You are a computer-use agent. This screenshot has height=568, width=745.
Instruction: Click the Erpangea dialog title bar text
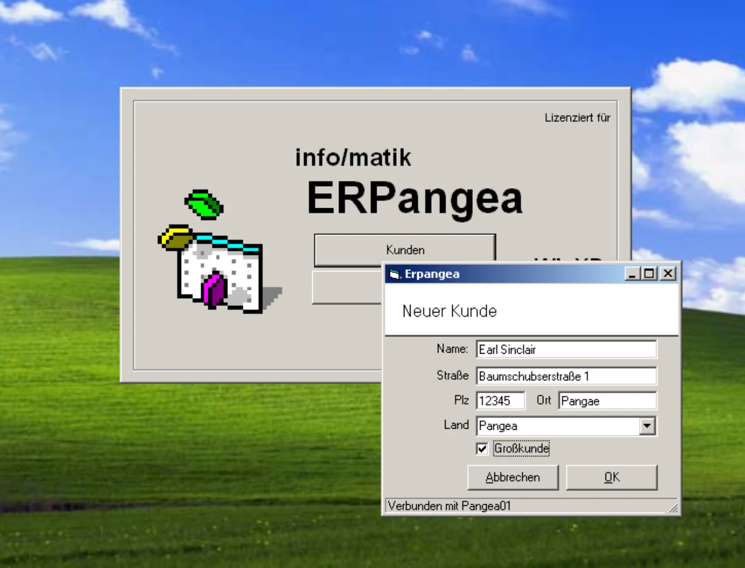432,274
